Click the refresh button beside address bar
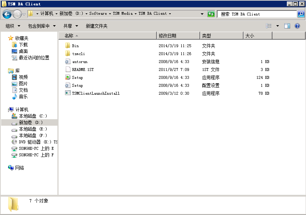This screenshot has height=215, width=306. tap(211, 14)
